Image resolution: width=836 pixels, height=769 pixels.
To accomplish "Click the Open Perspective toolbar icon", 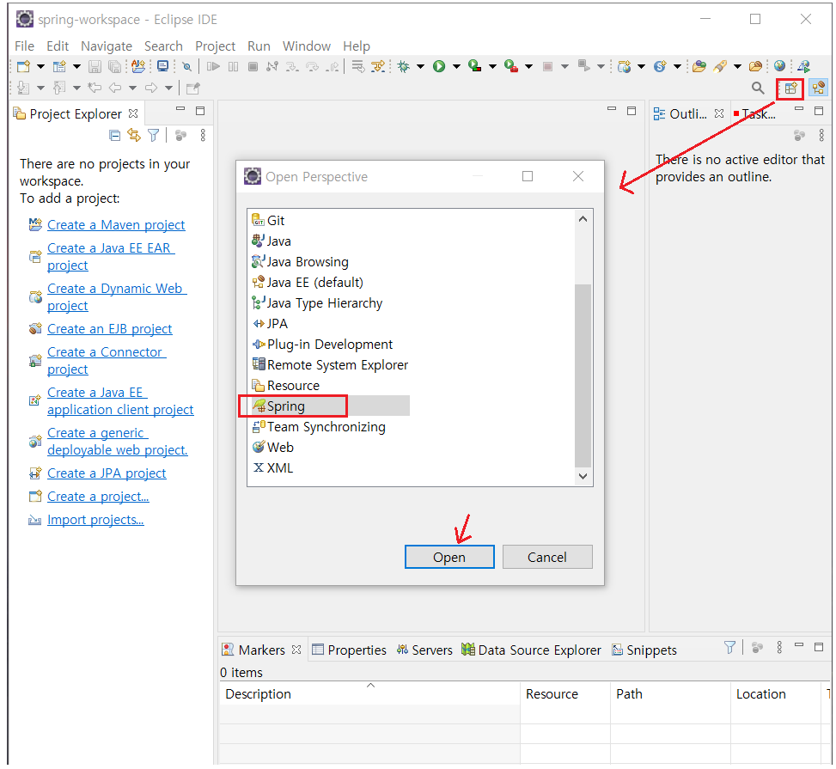I will pyautogui.click(x=790, y=88).
